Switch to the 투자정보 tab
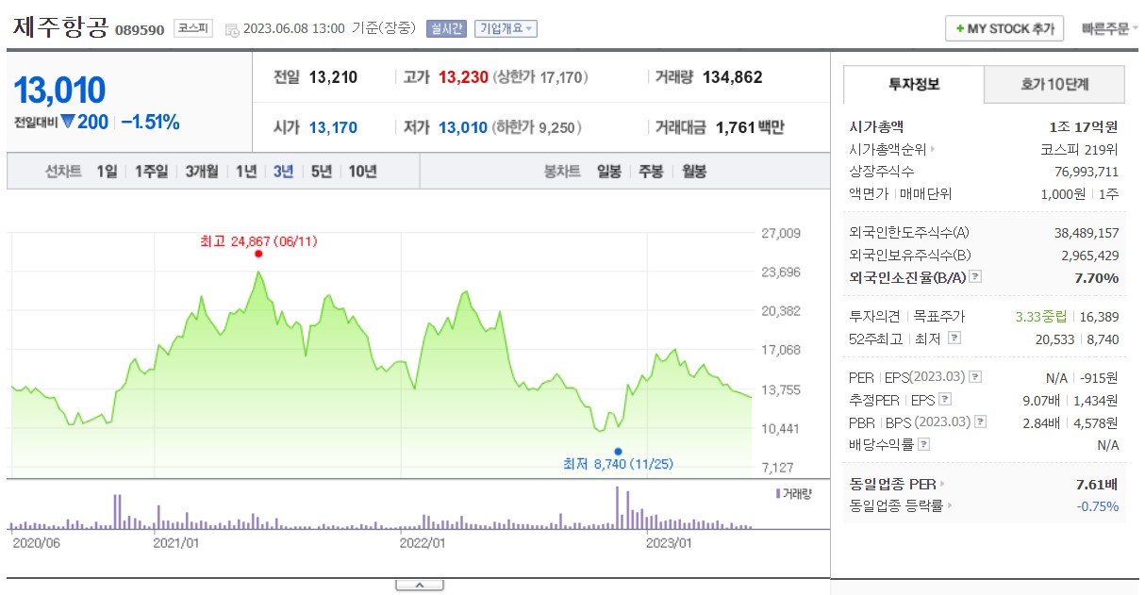Image resolution: width=1145 pixels, height=595 pixels. 913,84
